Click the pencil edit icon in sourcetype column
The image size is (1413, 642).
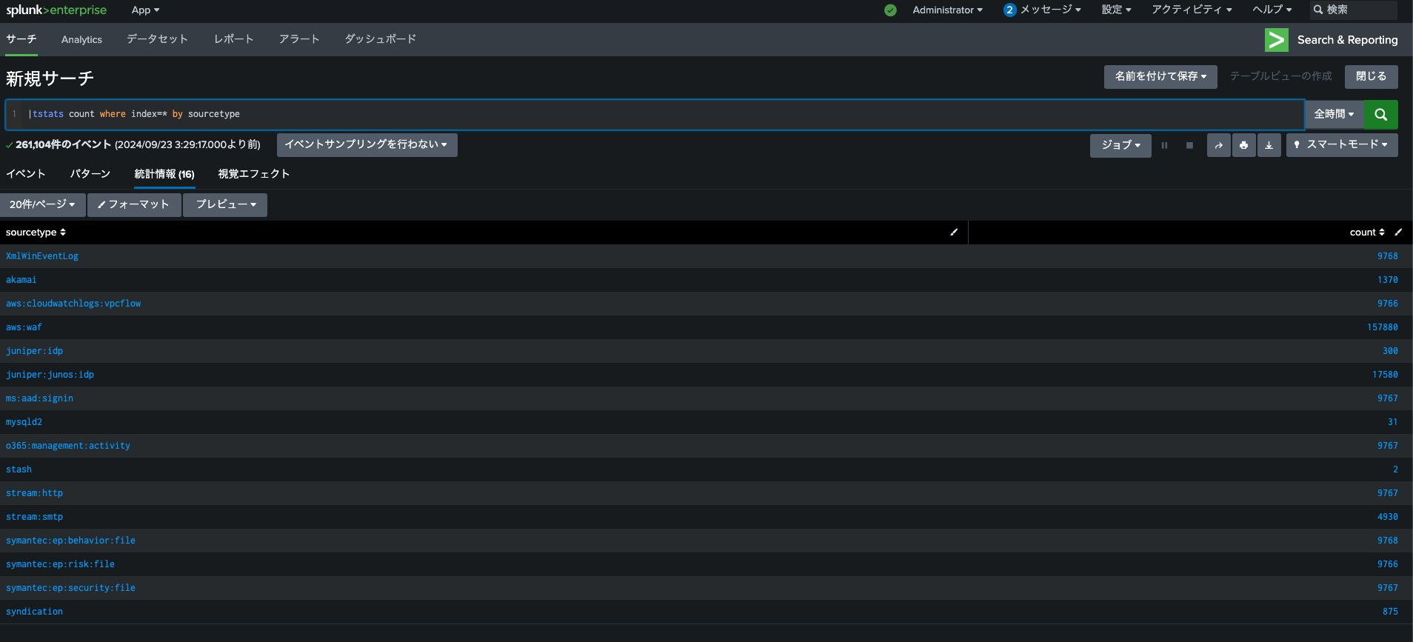tap(954, 233)
